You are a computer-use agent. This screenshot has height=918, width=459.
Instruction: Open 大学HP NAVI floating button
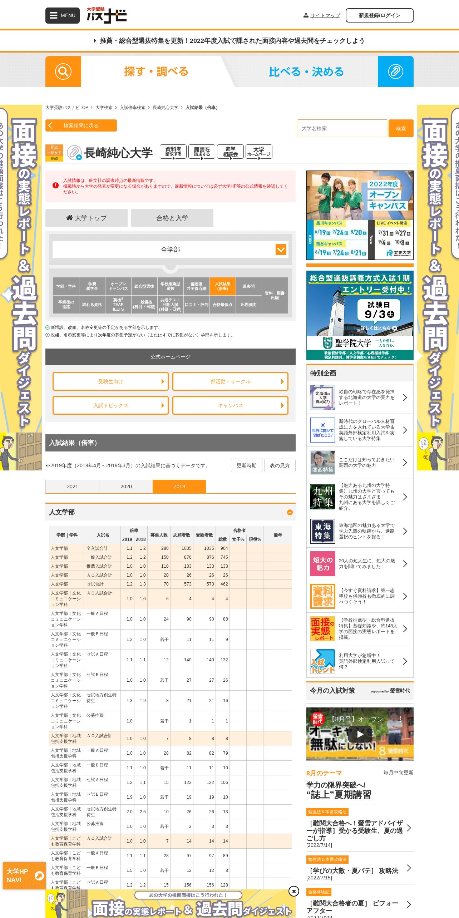24,875
